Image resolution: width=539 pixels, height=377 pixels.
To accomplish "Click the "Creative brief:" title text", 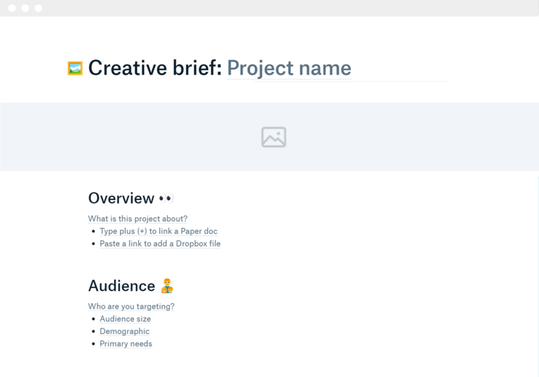I will (154, 68).
